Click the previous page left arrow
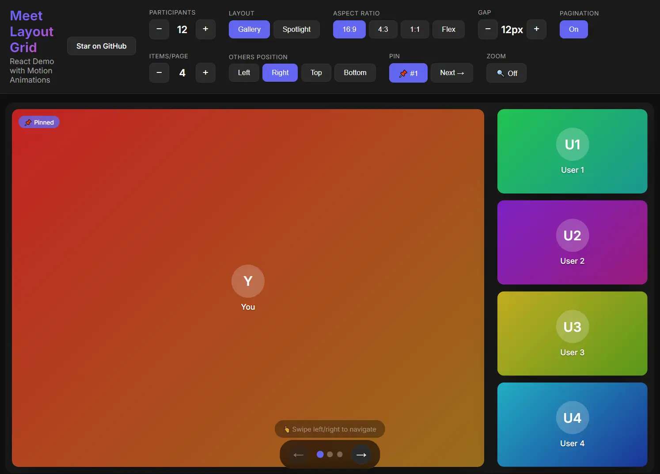 pos(299,455)
